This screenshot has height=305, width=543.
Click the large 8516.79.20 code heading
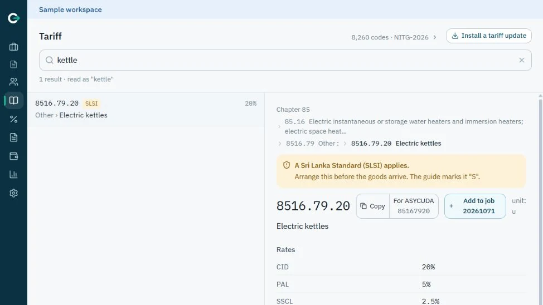313,206
